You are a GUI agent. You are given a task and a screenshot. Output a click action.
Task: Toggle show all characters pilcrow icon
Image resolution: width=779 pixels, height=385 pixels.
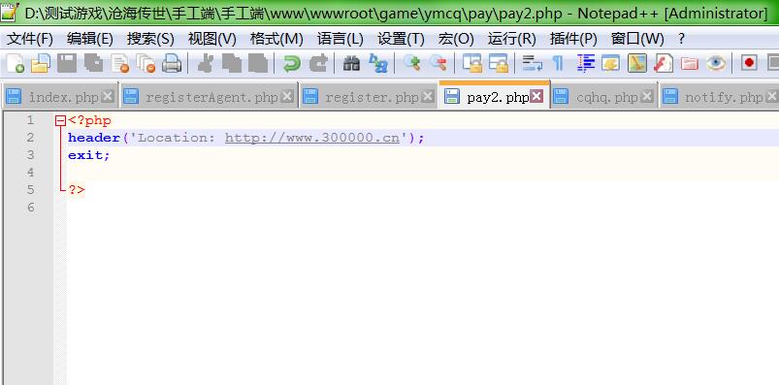click(559, 63)
